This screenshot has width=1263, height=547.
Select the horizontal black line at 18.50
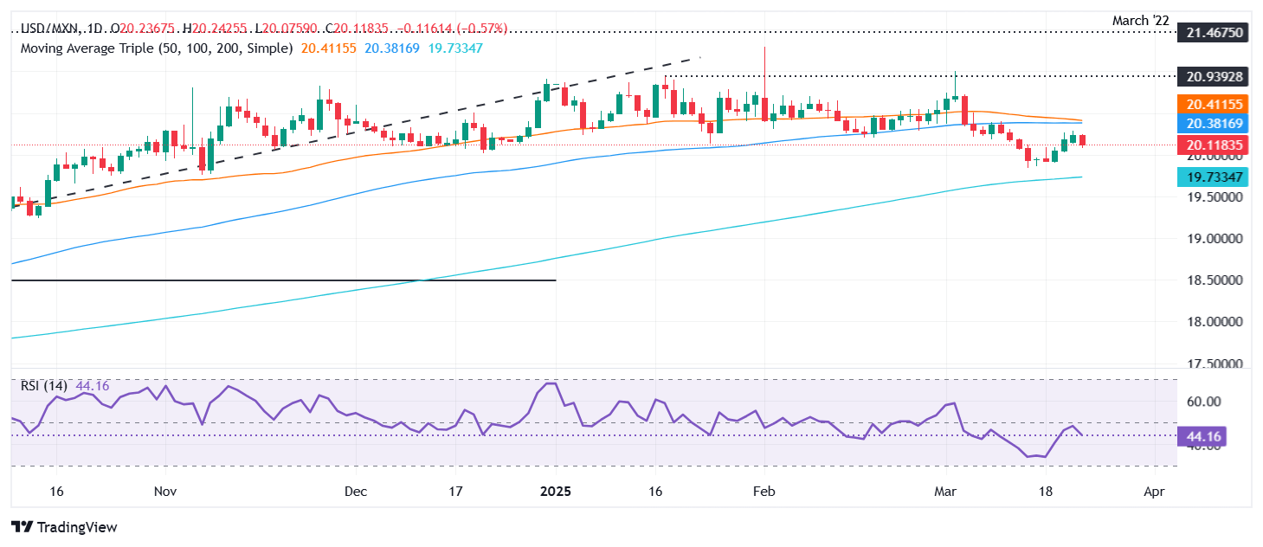tap(282, 280)
